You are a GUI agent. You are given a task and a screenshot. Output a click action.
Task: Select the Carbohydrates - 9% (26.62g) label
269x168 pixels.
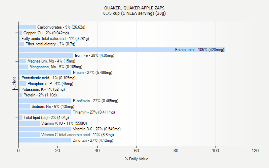coord(61,27)
